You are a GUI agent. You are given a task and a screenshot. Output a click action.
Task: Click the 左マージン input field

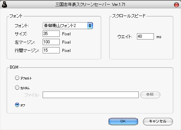(51, 42)
